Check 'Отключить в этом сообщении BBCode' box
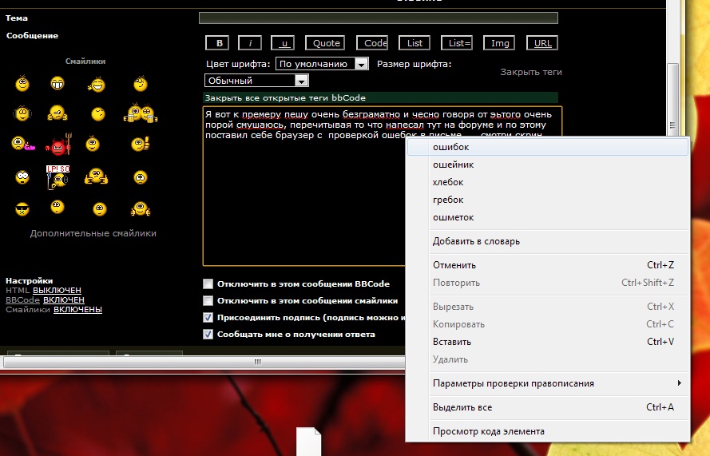 tap(208, 284)
